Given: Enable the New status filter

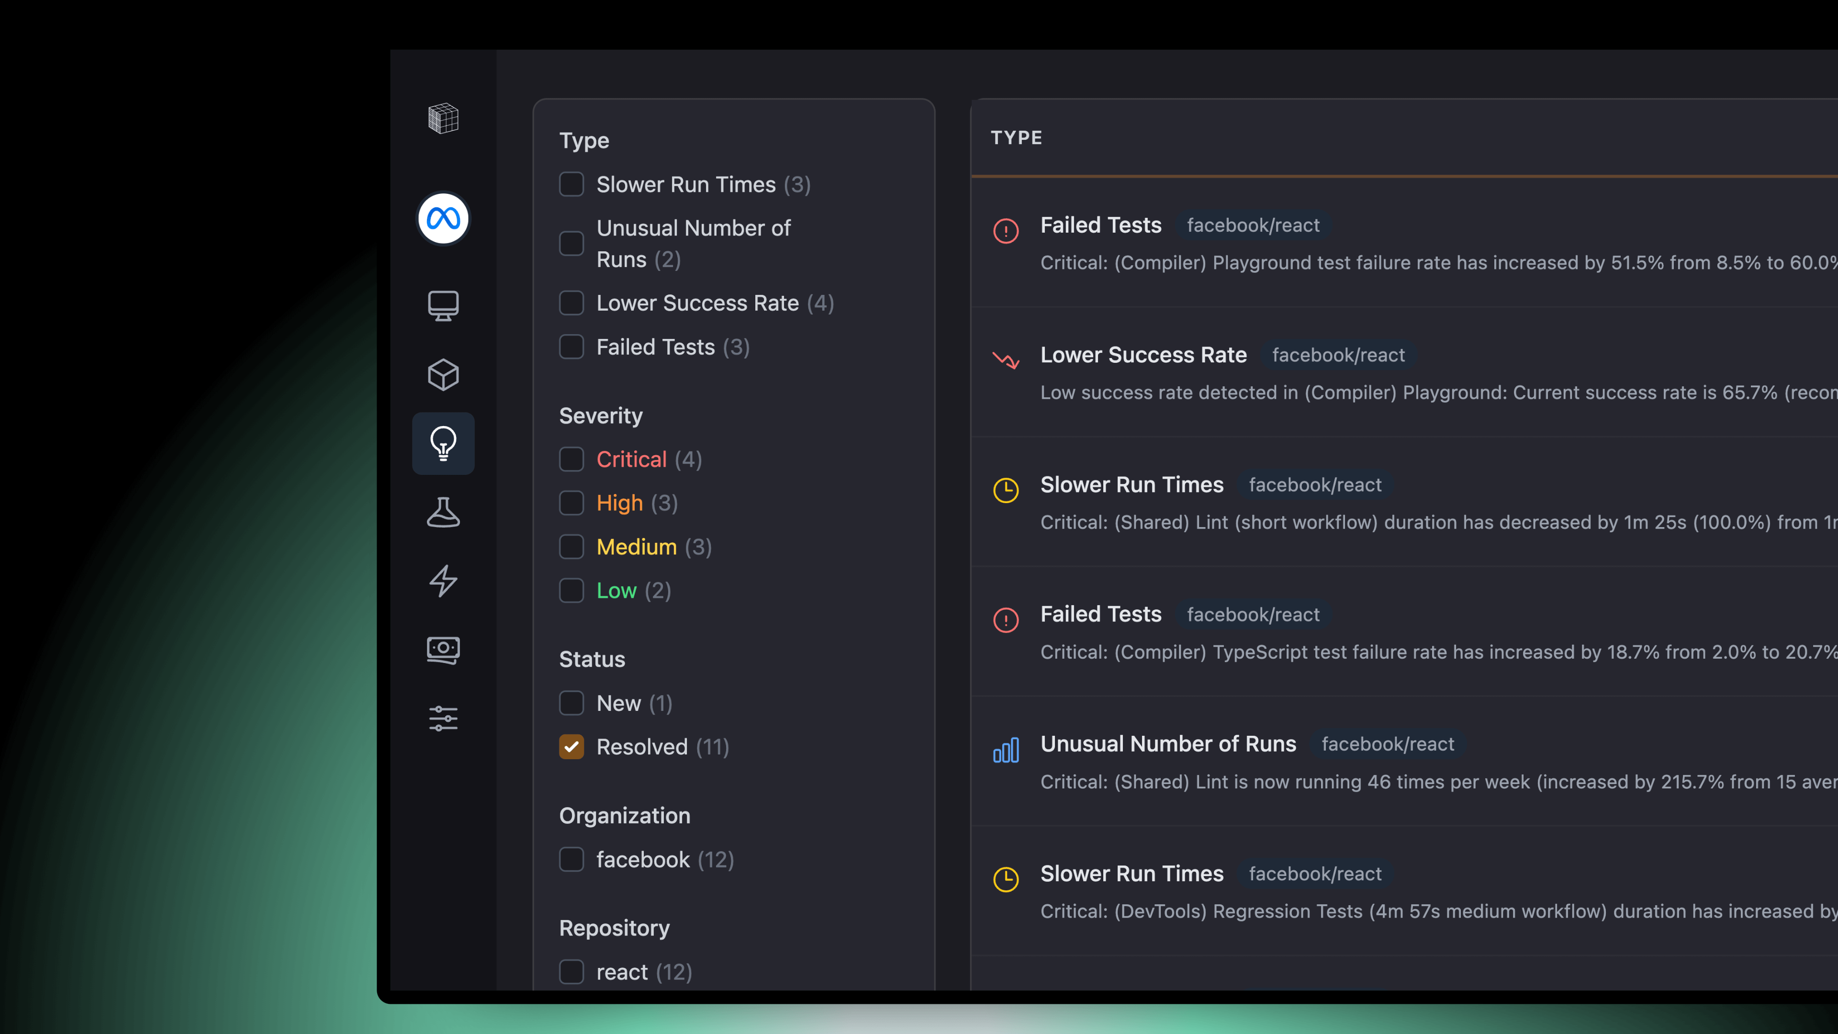Looking at the screenshot, I should click(572, 703).
